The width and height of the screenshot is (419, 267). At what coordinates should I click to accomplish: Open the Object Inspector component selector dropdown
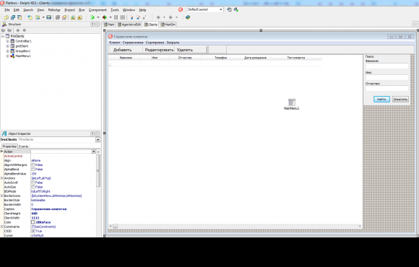98,140
